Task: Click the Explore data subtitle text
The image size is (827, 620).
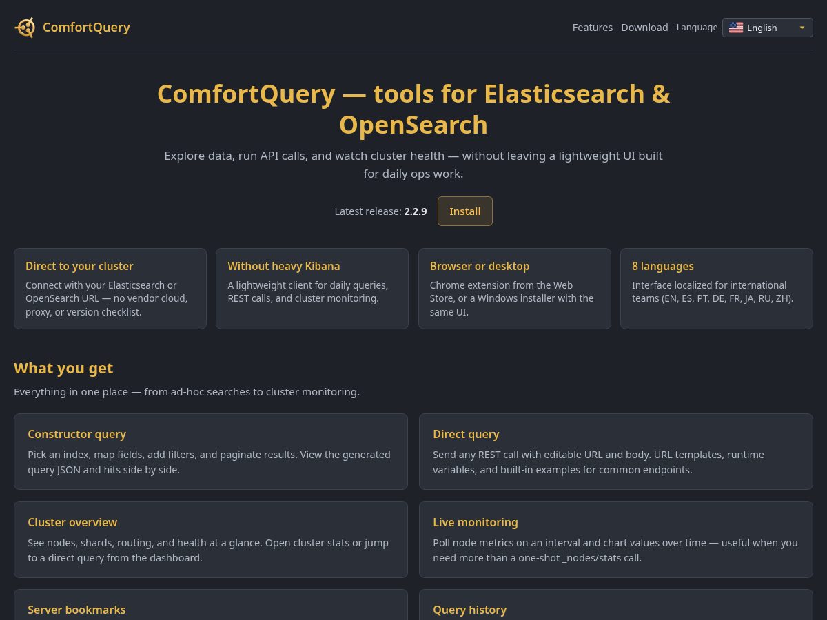Action: click(413, 165)
